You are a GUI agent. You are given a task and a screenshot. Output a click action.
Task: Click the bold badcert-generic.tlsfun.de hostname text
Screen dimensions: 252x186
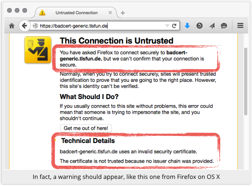pyautogui.click(x=124, y=56)
